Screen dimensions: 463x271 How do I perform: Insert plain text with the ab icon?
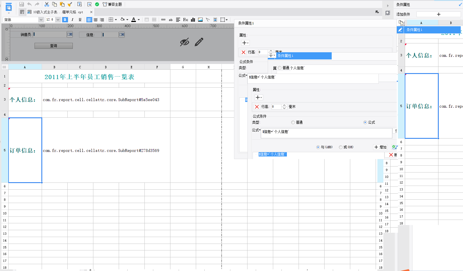tap(171, 20)
